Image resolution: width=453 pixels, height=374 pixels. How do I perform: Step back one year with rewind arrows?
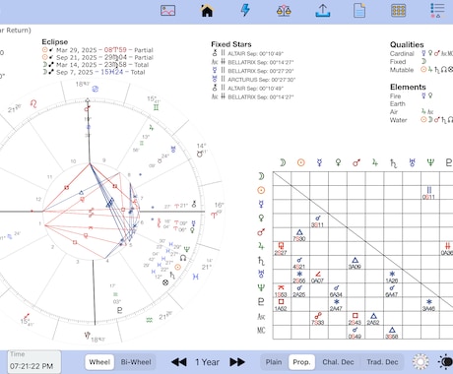(x=179, y=362)
